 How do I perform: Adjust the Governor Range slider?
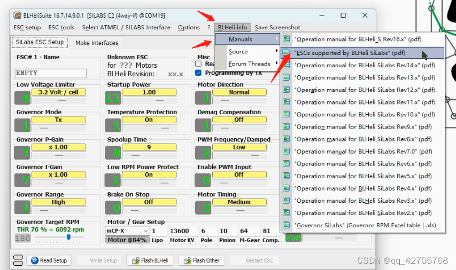pyautogui.click(x=59, y=210)
